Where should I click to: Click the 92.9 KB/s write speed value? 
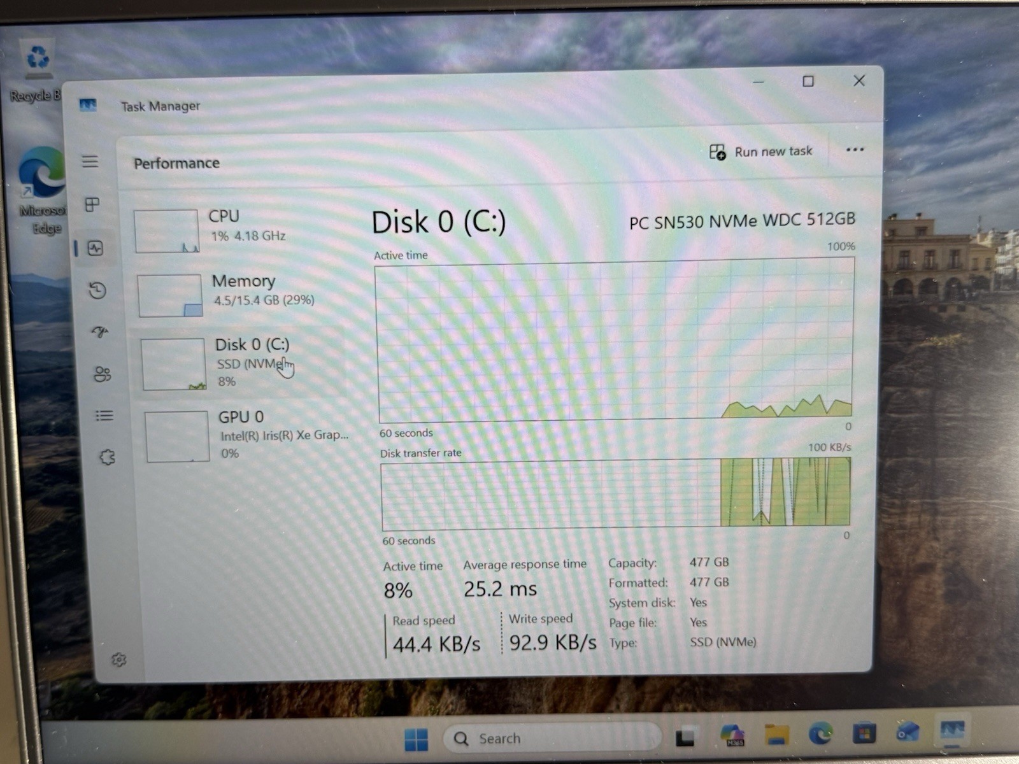click(x=553, y=642)
